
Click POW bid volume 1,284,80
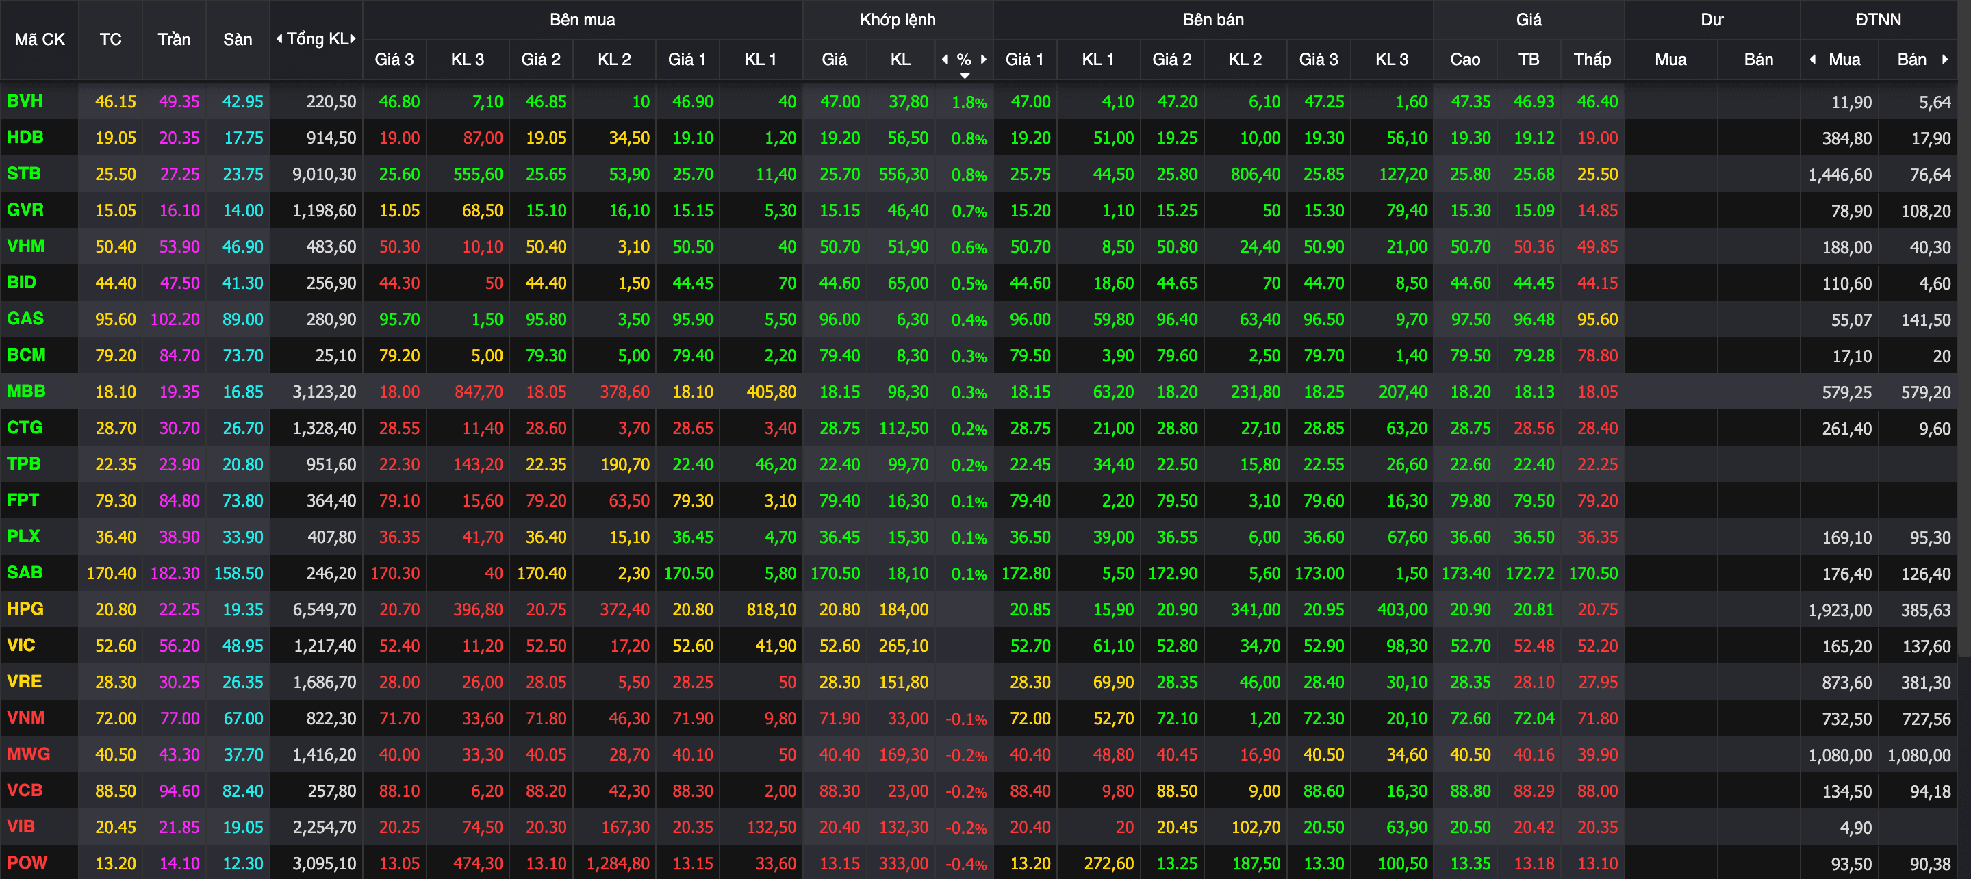pyautogui.click(x=618, y=865)
